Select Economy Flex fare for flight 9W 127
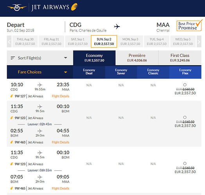The height and width of the screenshot is (195, 205). 185,85
